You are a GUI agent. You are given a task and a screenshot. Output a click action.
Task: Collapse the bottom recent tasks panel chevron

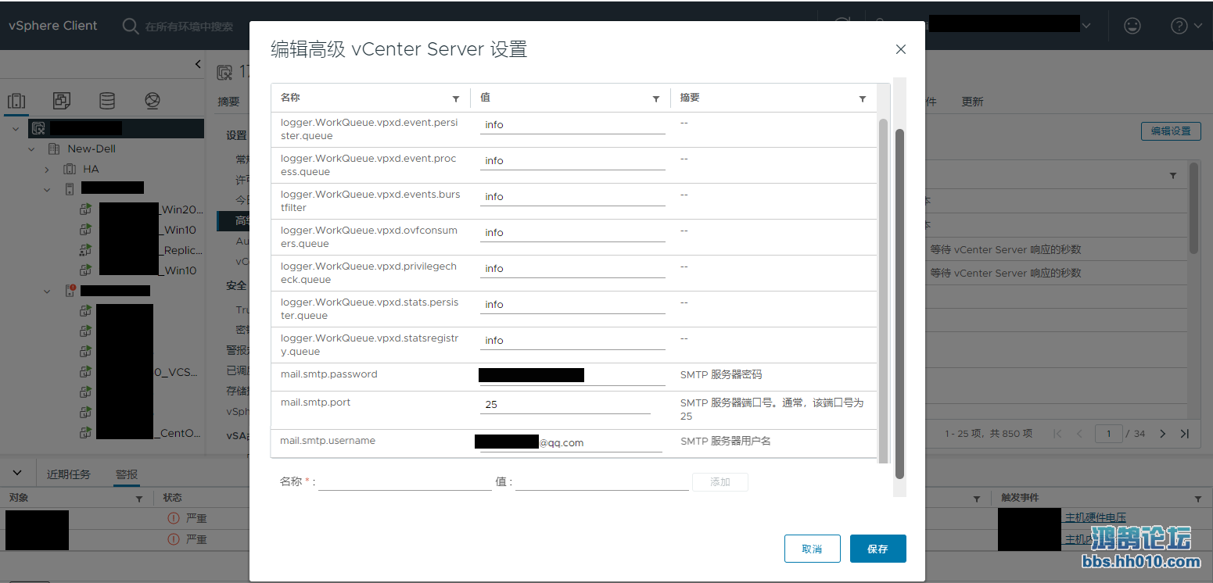pyautogui.click(x=18, y=474)
